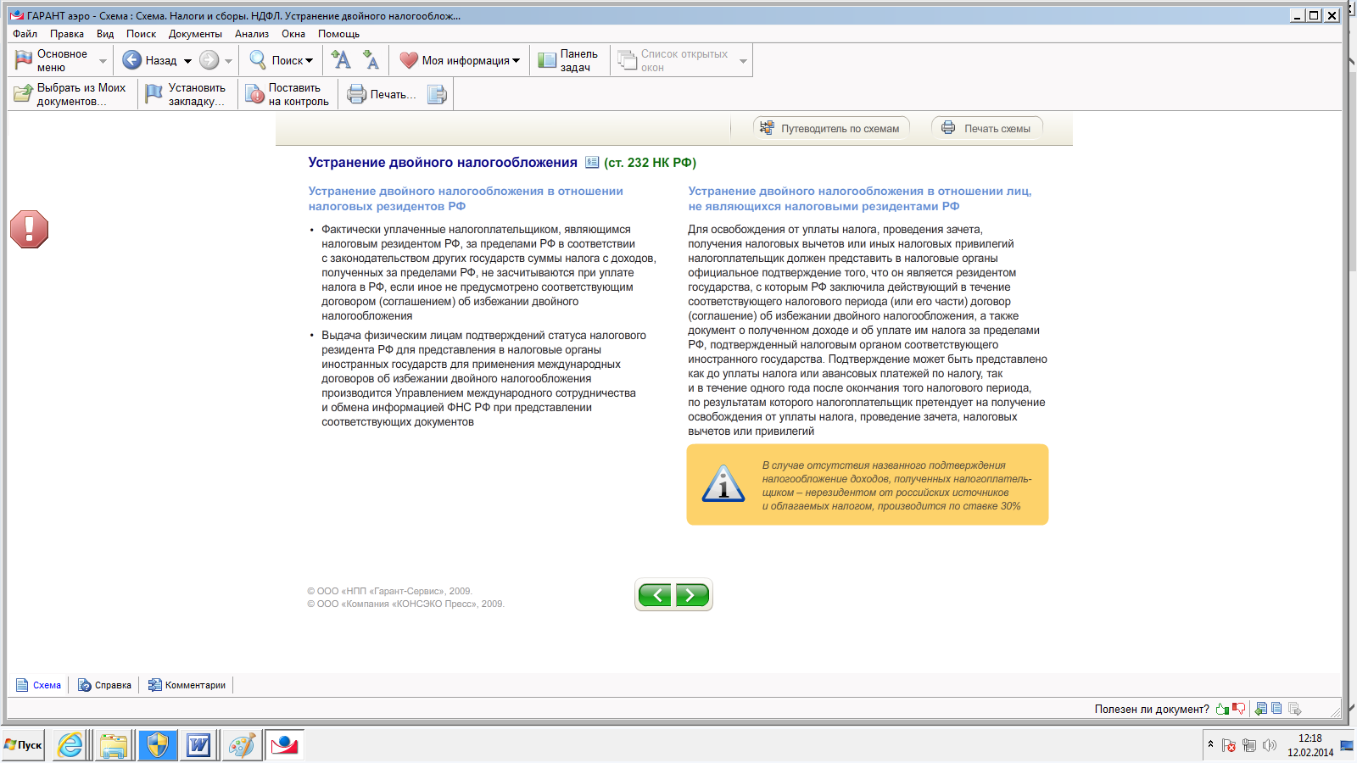The image size is (1357, 763).
Task: Go to next scheme with green right arrow
Action: point(692,595)
